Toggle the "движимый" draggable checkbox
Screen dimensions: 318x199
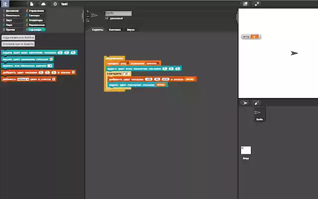tap(107, 18)
